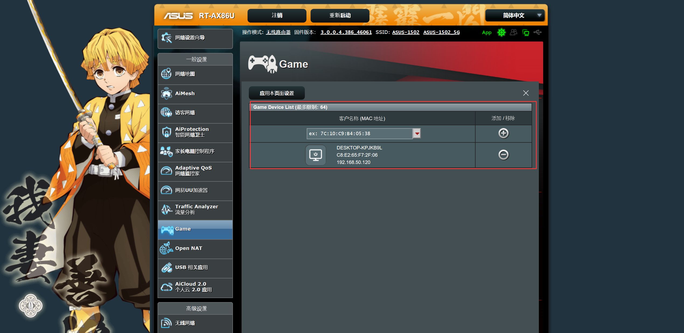
Task: Close the Game Device List panel
Action: coord(526,93)
